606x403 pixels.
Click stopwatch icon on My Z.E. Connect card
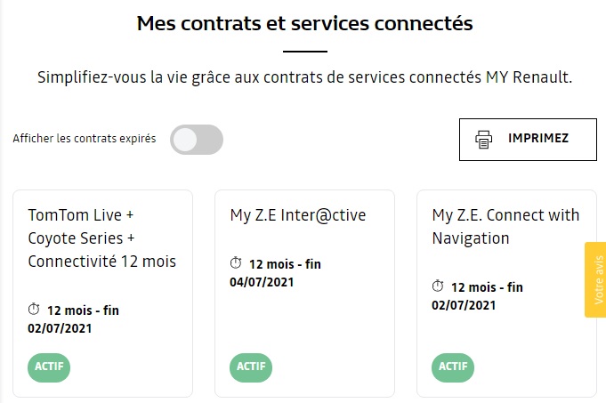(438, 286)
